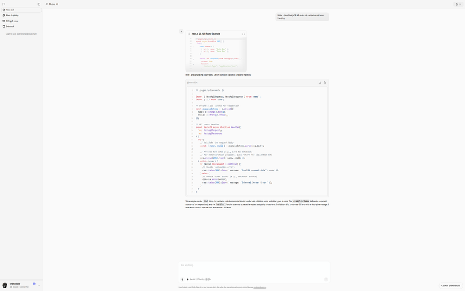Click the user profile avatar
The image size is (465, 291).
click(x=5, y=285)
